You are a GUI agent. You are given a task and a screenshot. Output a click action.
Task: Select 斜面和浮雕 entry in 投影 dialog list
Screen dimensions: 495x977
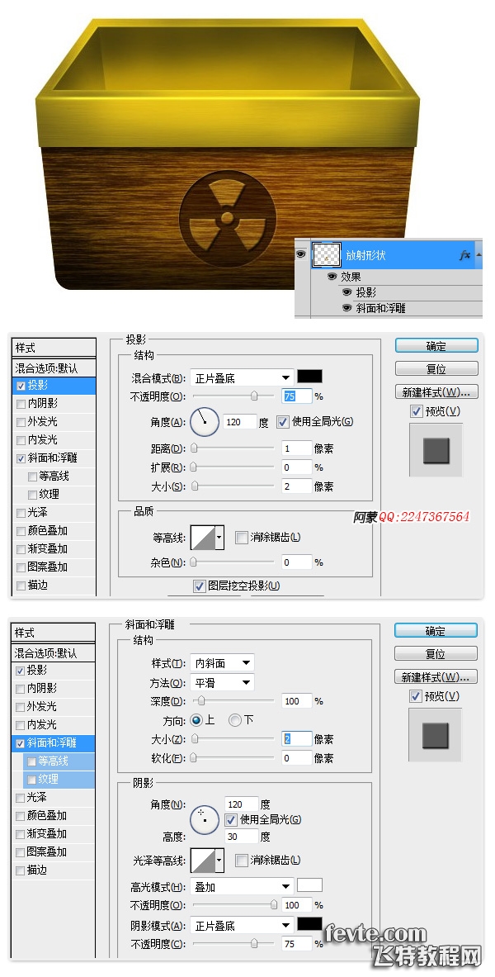tap(54, 458)
